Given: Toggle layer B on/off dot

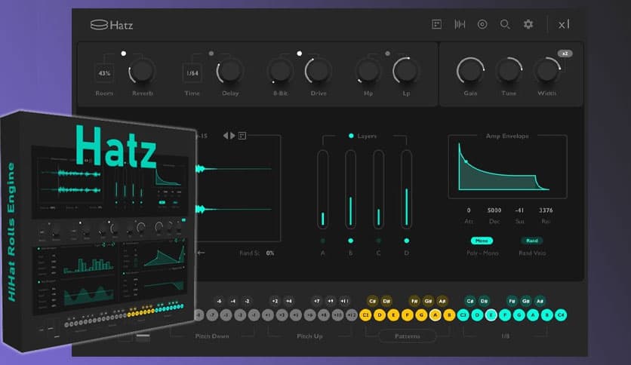Looking at the screenshot, I should [x=351, y=241].
